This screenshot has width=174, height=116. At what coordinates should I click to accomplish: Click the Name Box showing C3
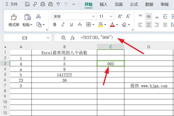tap(25, 38)
